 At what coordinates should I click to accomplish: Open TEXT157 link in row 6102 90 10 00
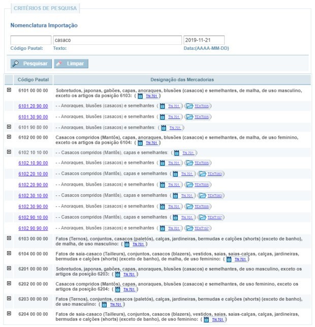tap(214, 218)
